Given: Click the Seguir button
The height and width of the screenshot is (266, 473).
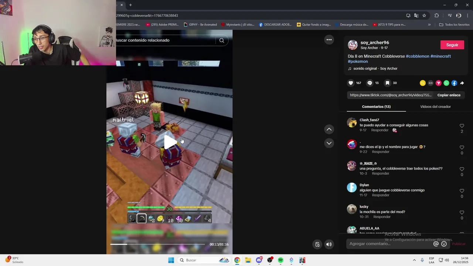Looking at the screenshot, I should (452, 45).
